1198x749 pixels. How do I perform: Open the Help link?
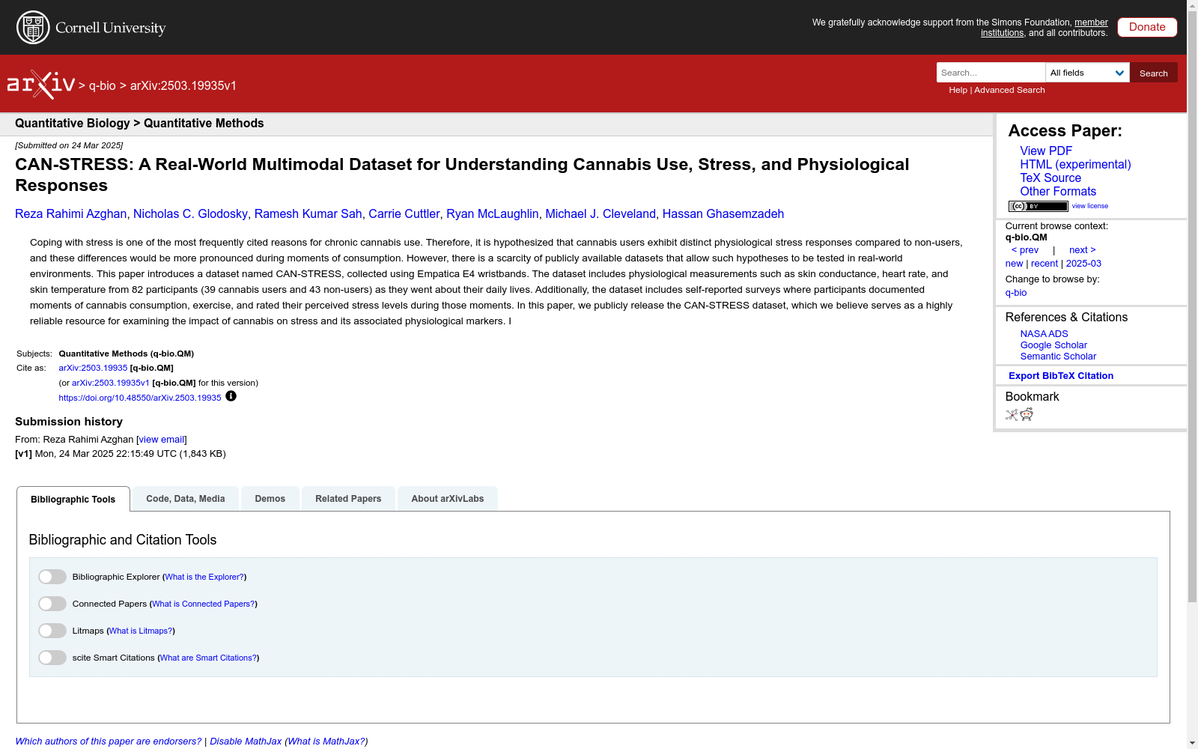pyautogui.click(x=958, y=90)
